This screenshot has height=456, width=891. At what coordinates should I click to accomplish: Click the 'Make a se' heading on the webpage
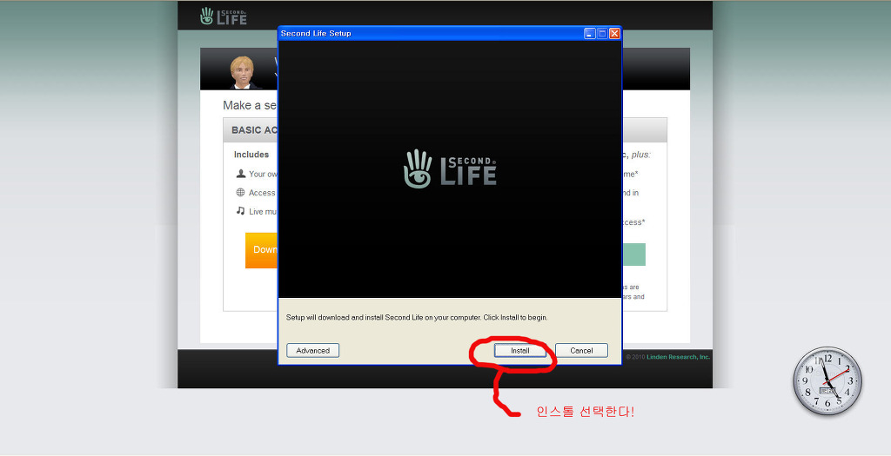(250, 105)
